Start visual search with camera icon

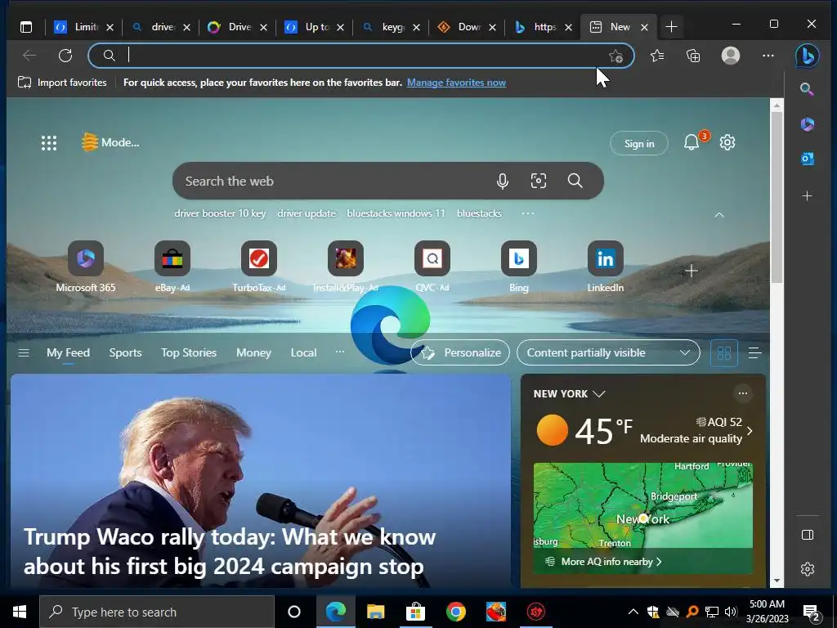tap(538, 181)
